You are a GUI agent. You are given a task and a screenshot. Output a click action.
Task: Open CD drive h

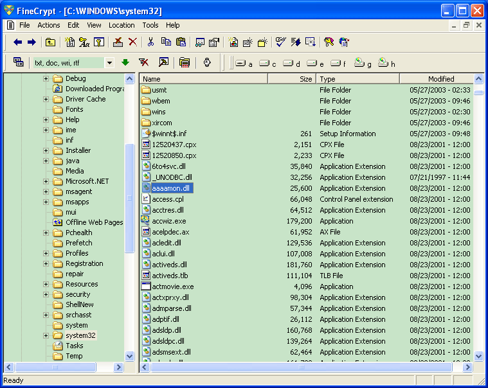pyautogui.click(x=386, y=63)
